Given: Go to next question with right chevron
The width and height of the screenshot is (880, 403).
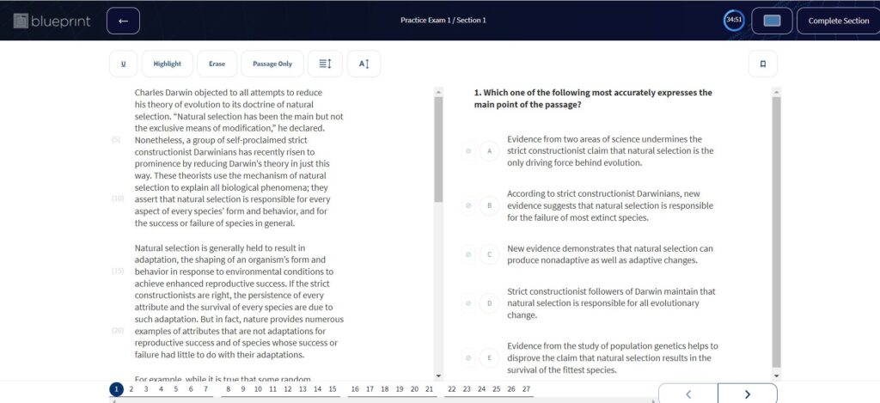Looking at the screenshot, I should (x=747, y=394).
